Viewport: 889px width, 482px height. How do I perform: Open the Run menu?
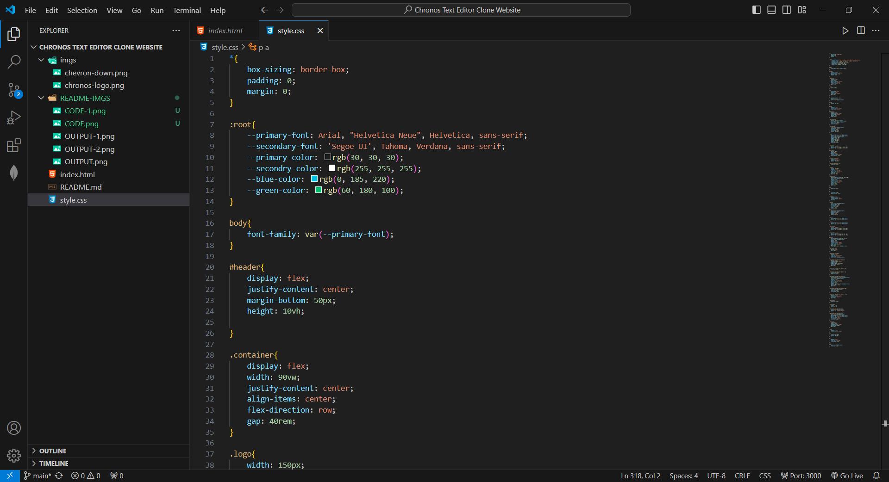[x=157, y=10]
